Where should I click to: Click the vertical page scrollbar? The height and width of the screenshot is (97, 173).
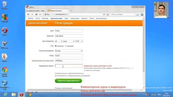click(x=144, y=46)
